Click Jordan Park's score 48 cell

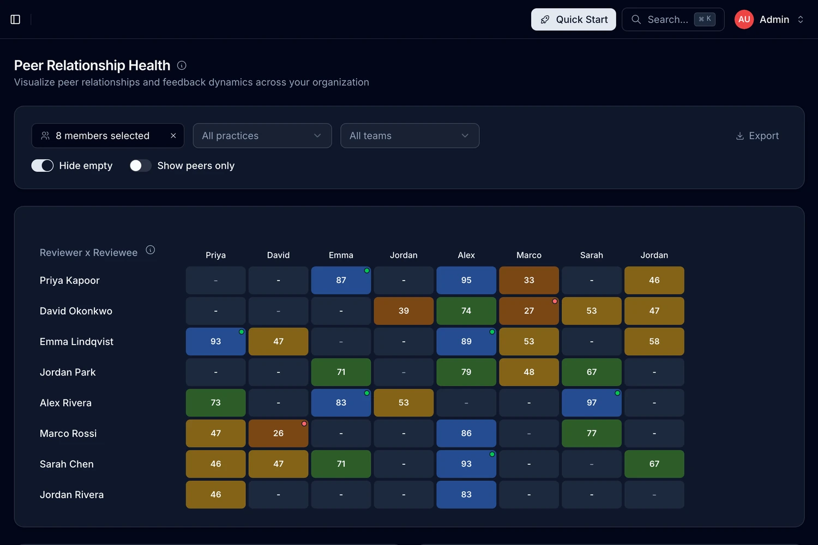coord(529,372)
